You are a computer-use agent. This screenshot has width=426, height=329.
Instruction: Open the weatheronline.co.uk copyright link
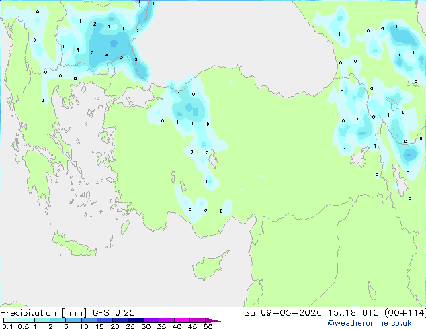tap(370, 323)
